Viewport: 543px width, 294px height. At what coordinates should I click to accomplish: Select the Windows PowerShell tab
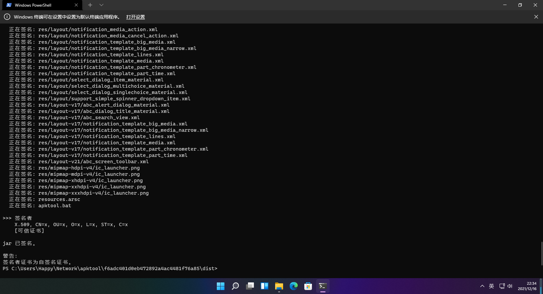42,5
